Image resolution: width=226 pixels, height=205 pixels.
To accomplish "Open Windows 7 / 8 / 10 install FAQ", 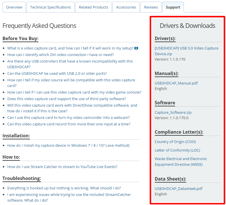I will [x=68, y=145].
